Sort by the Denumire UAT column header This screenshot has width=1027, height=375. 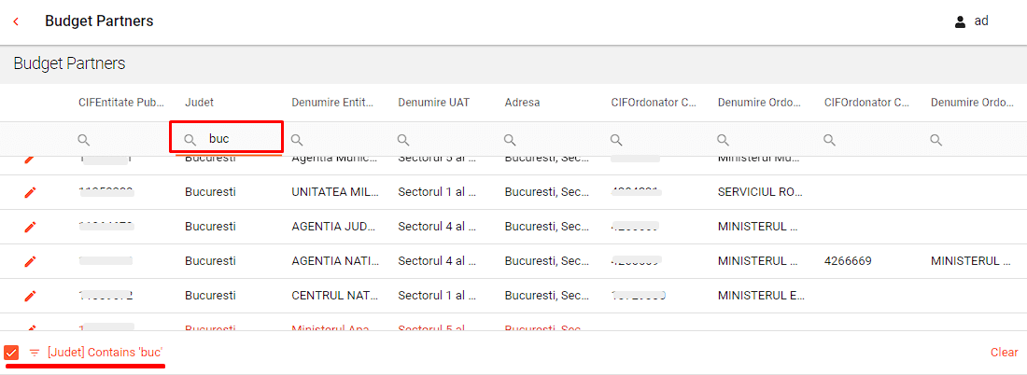point(433,103)
